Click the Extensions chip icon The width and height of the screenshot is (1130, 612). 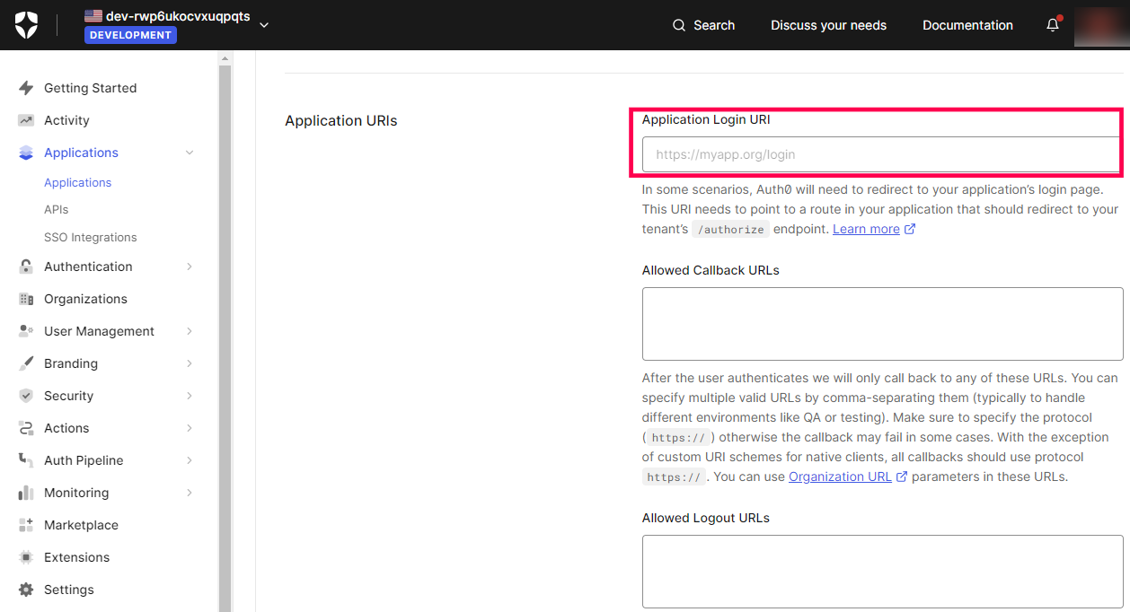click(26, 557)
